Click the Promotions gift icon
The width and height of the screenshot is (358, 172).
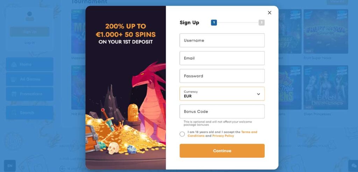[14, 94]
